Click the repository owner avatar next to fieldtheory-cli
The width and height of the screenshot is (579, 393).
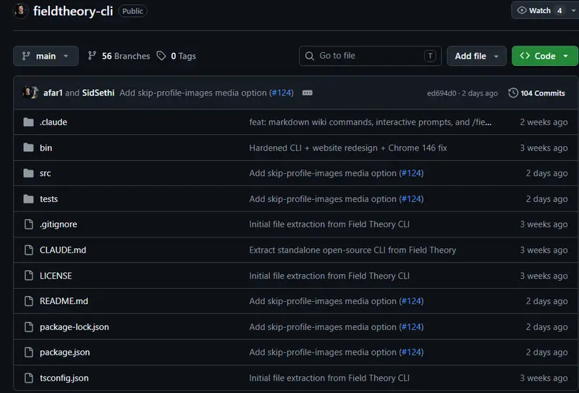pos(21,11)
